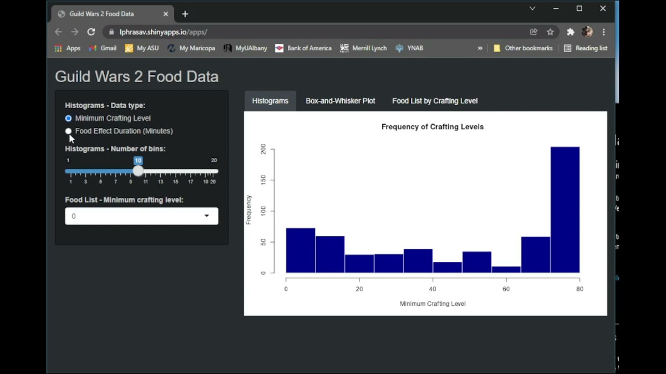Open a new tab with the plus icon
Viewport: 666px width, 374px height.
click(185, 14)
